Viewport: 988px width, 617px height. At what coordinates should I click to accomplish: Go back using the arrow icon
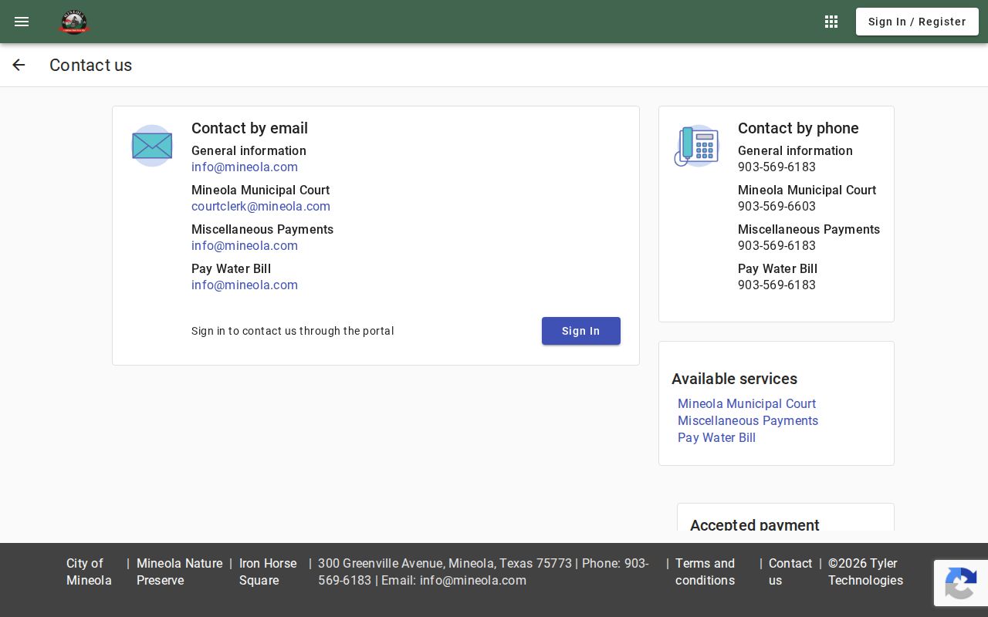click(19, 65)
